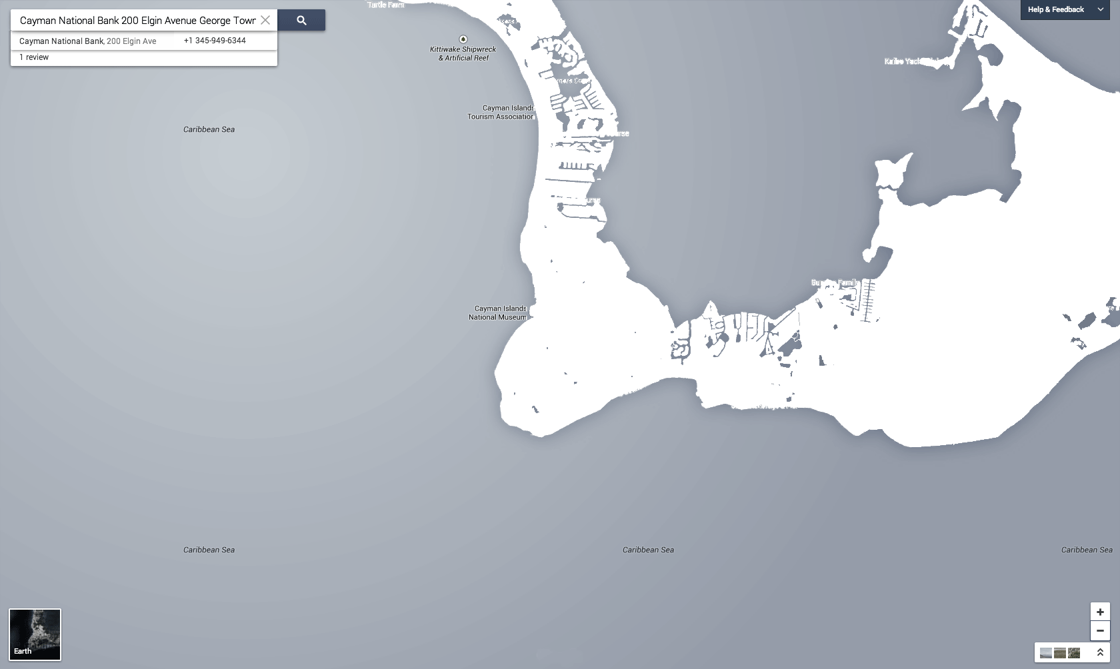Open the Help & Feedback dropdown arrow

click(1100, 9)
